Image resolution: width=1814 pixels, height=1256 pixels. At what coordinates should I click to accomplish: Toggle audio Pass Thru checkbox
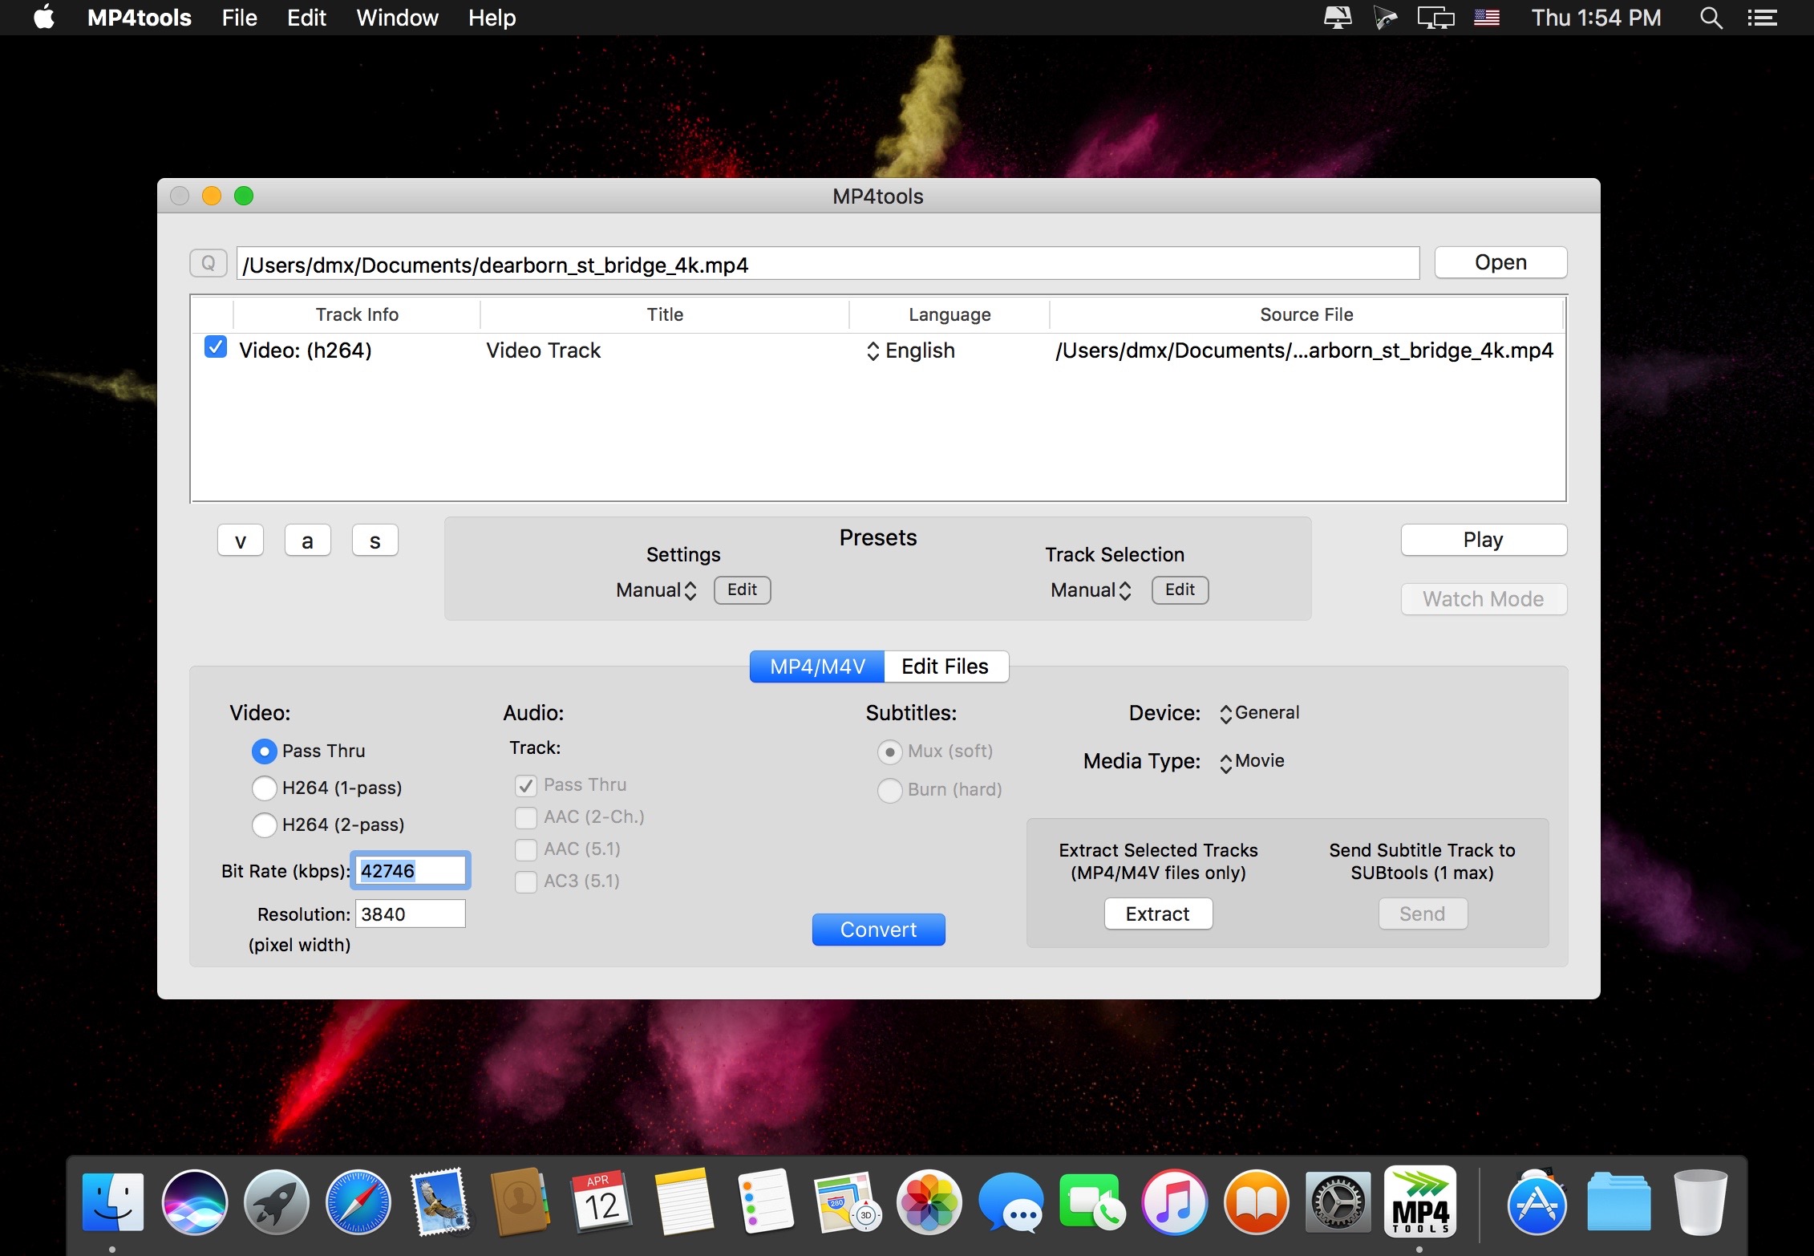(526, 785)
